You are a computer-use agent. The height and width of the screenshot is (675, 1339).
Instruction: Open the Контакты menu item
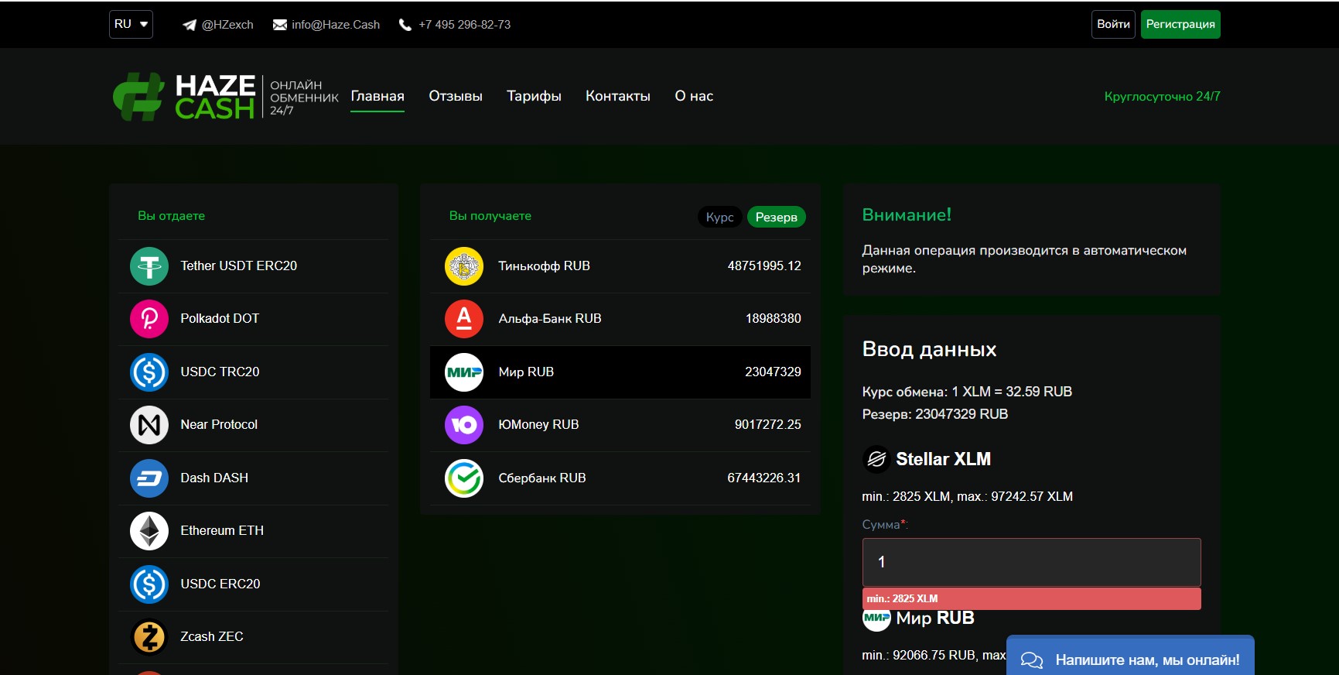click(x=618, y=97)
